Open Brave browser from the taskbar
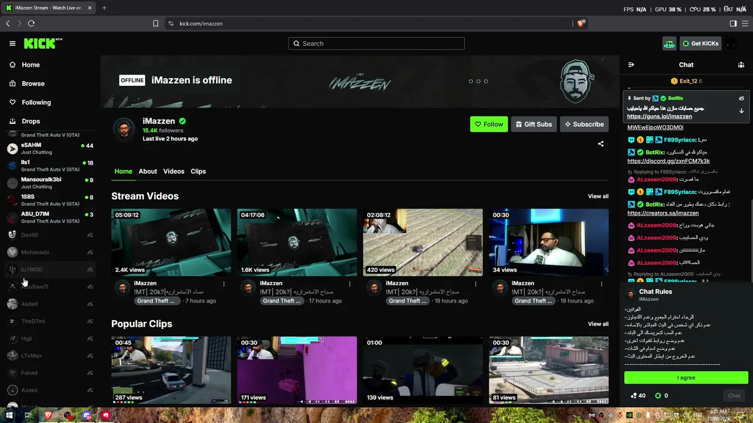The height and width of the screenshot is (423, 753). 48,415
